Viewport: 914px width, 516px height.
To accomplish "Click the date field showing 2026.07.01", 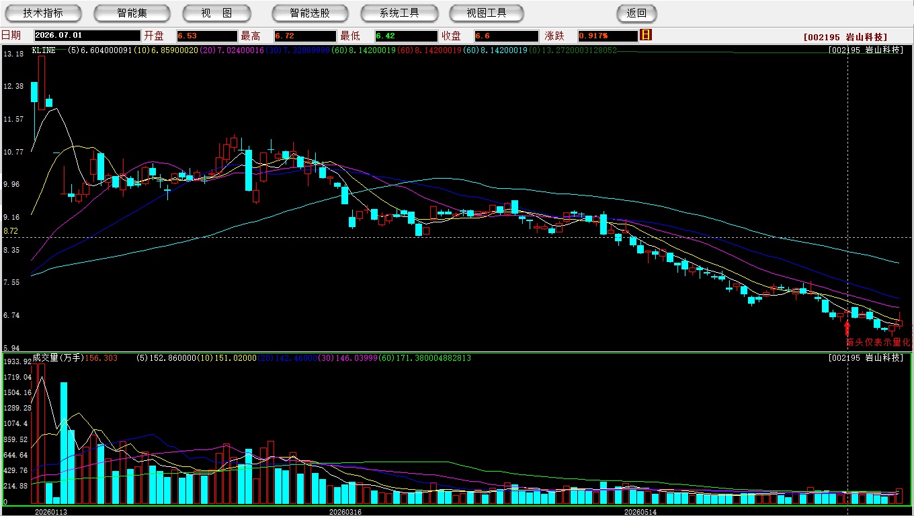I will [87, 36].
